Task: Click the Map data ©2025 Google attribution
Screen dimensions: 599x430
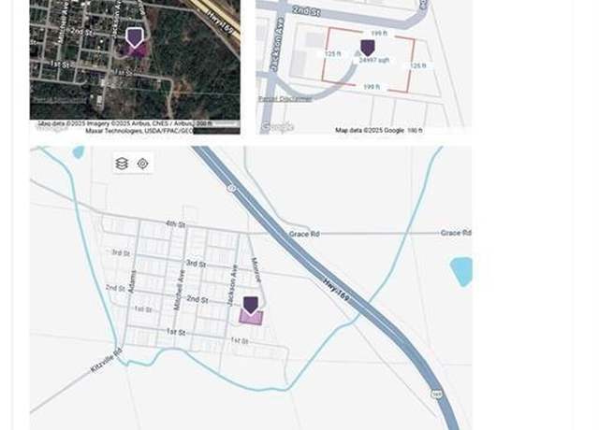Action: (370, 131)
